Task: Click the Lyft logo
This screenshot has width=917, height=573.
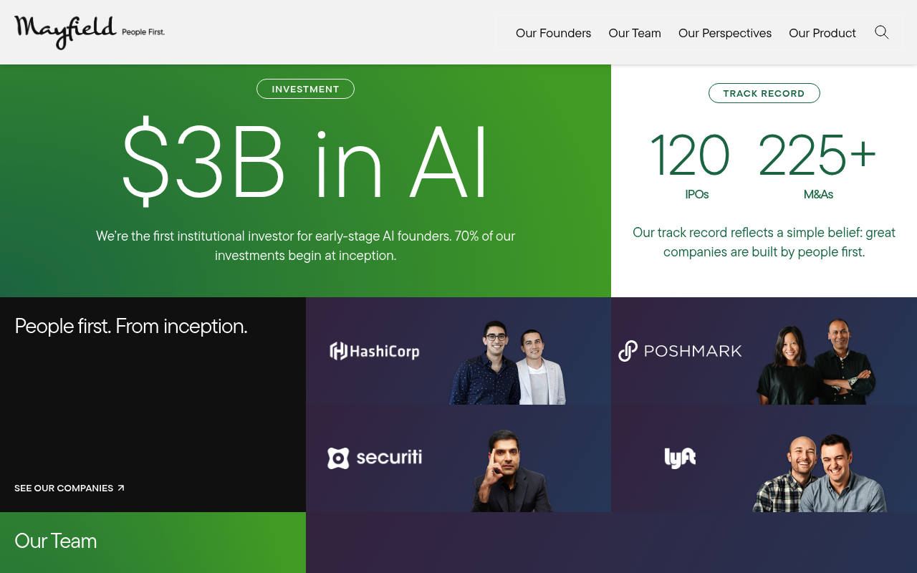Action: coord(680,458)
